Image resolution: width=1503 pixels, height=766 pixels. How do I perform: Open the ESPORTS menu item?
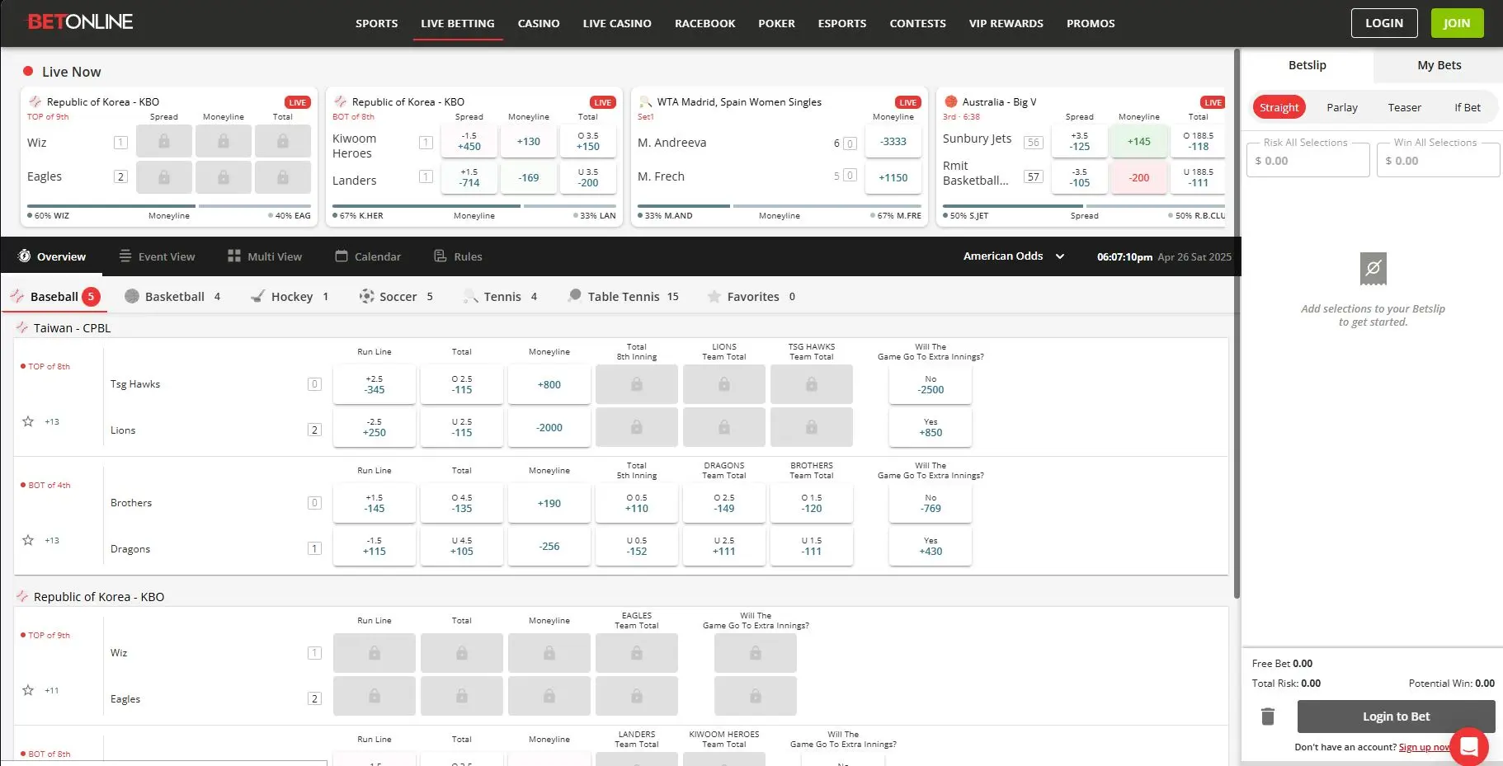842,23
